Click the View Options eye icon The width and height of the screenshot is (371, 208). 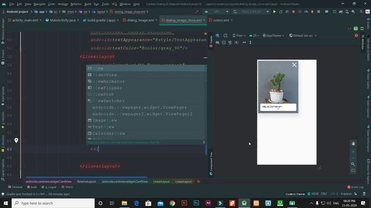point(217,42)
